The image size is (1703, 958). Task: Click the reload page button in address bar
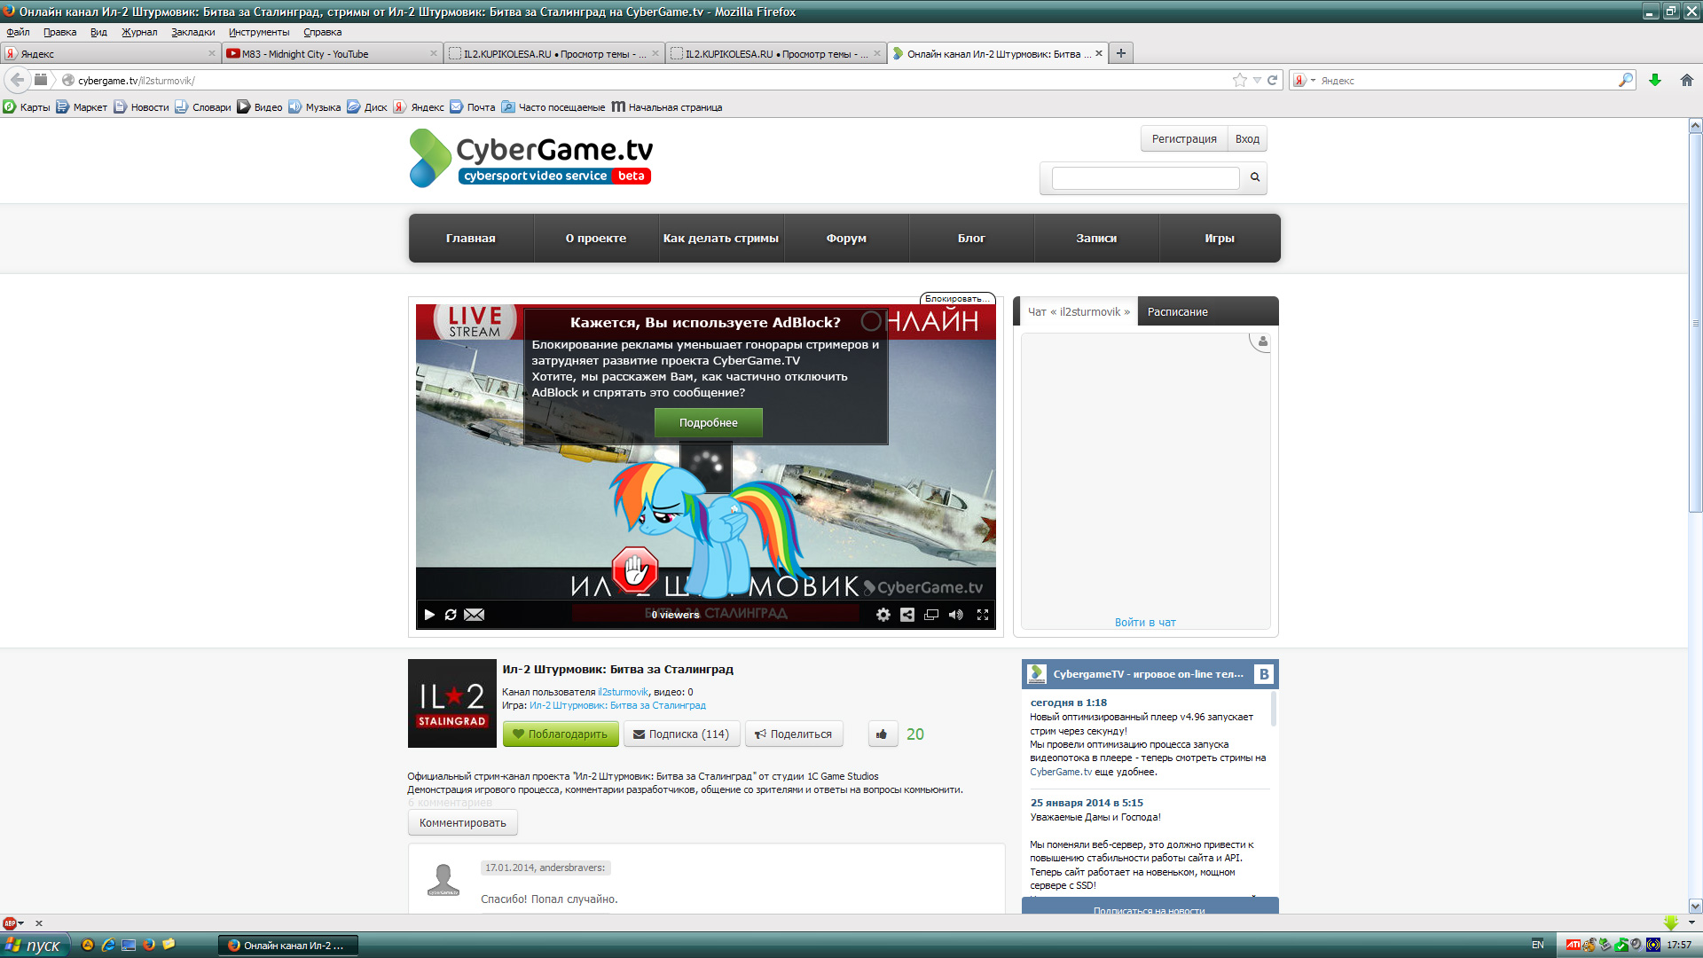(1272, 80)
